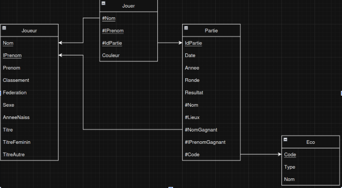Select the Eco table title
Viewport: 342px width, 188px height.
[x=310, y=142]
